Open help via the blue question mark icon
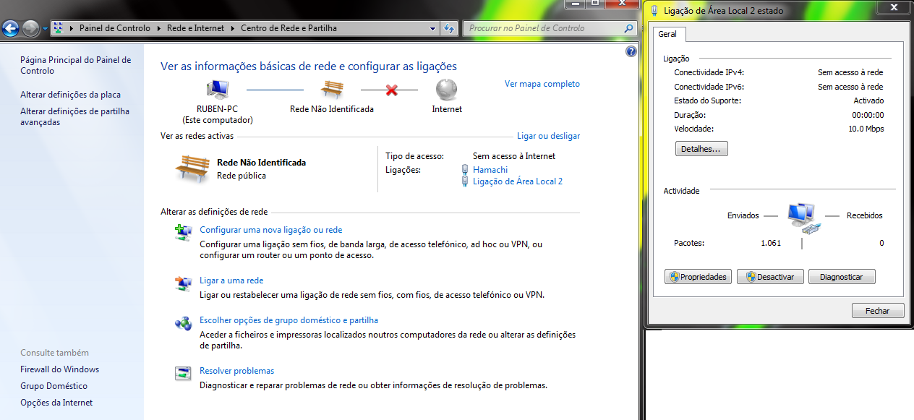Viewport: 914px width, 420px height. [631, 51]
